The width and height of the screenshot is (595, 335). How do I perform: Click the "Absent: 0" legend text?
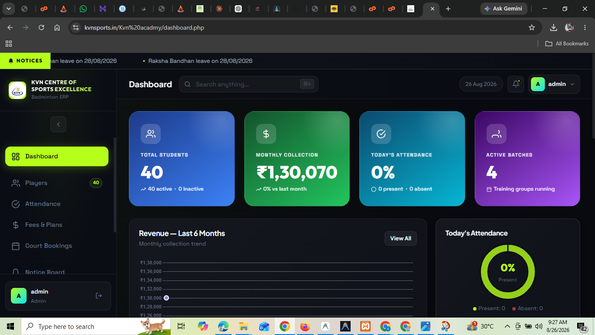[530, 308]
